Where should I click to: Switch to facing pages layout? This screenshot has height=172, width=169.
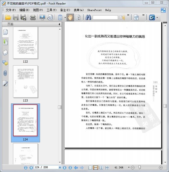101,167
